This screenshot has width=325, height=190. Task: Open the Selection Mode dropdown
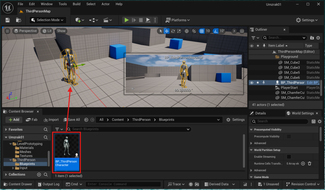point(48,20)
